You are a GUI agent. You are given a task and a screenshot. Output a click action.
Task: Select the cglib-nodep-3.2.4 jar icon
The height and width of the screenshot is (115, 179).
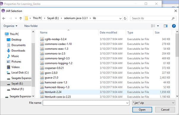pyautogui.click(x=42, y=39)
